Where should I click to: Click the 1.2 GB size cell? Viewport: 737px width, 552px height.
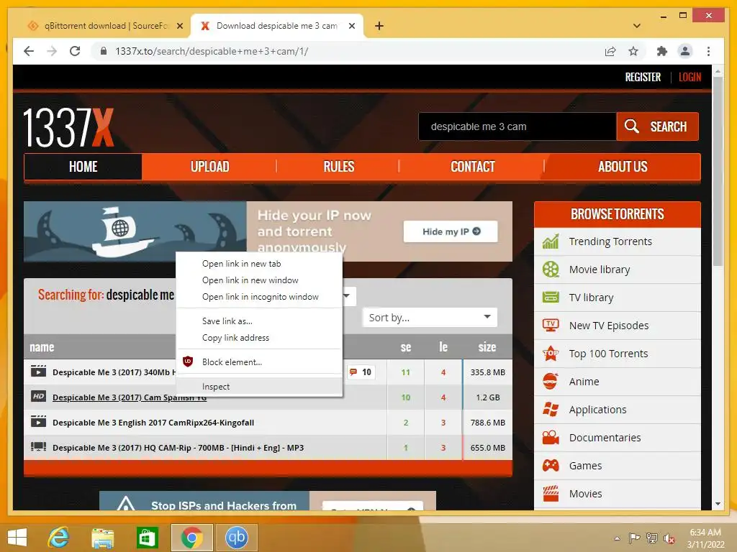tap(487, 397)
